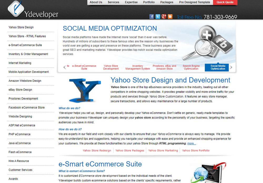Open Mobile Application Development link
The height and width of the screenshot is (183, 263).
pos(28,72)
